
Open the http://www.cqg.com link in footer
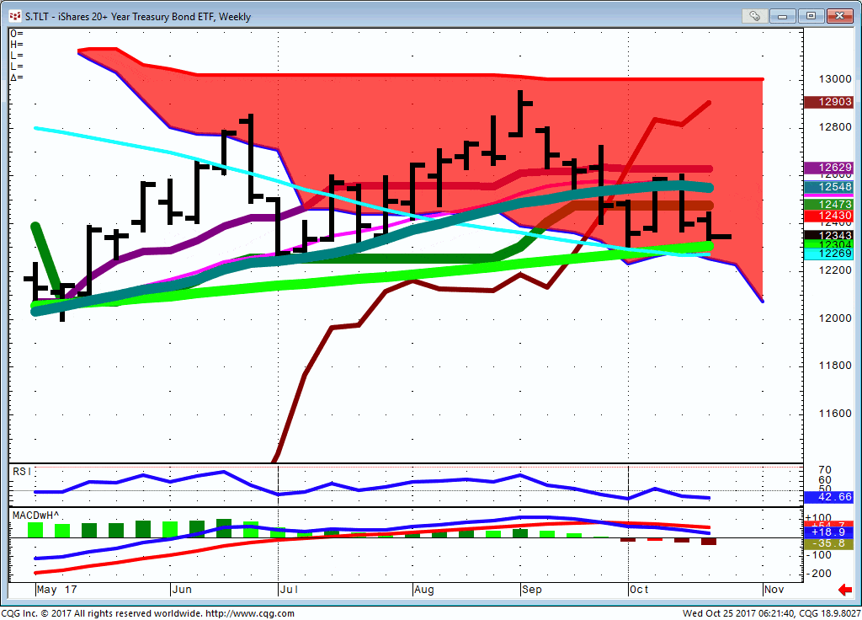point(250,613)
